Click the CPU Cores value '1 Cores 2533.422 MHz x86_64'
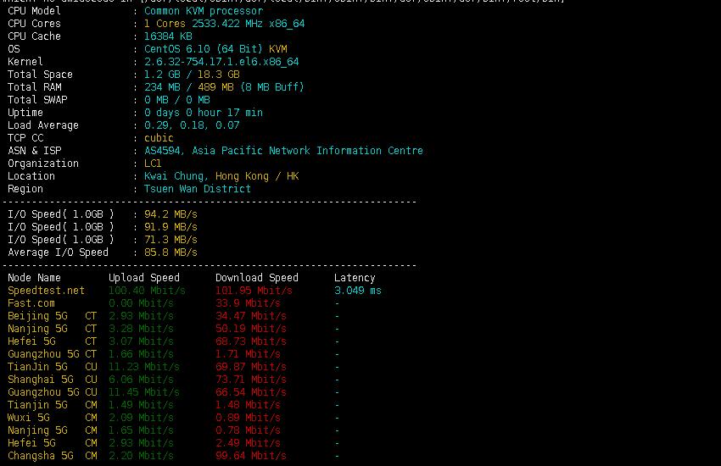 pyautogui.click(x=225, y=24)
